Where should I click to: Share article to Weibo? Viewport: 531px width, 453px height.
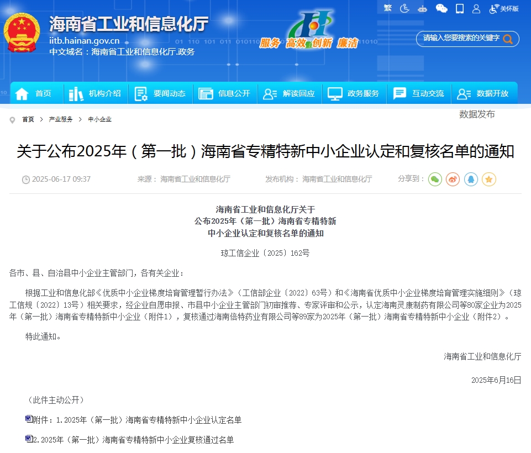pyautogui.click(x=453, y=179)
